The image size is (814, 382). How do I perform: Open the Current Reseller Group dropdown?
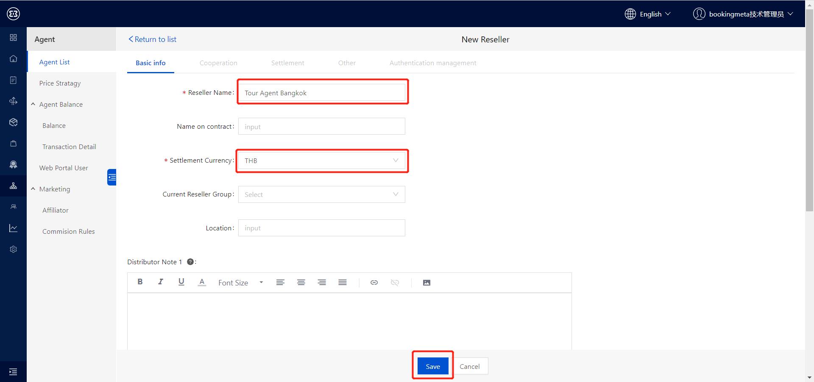(321, 194)
